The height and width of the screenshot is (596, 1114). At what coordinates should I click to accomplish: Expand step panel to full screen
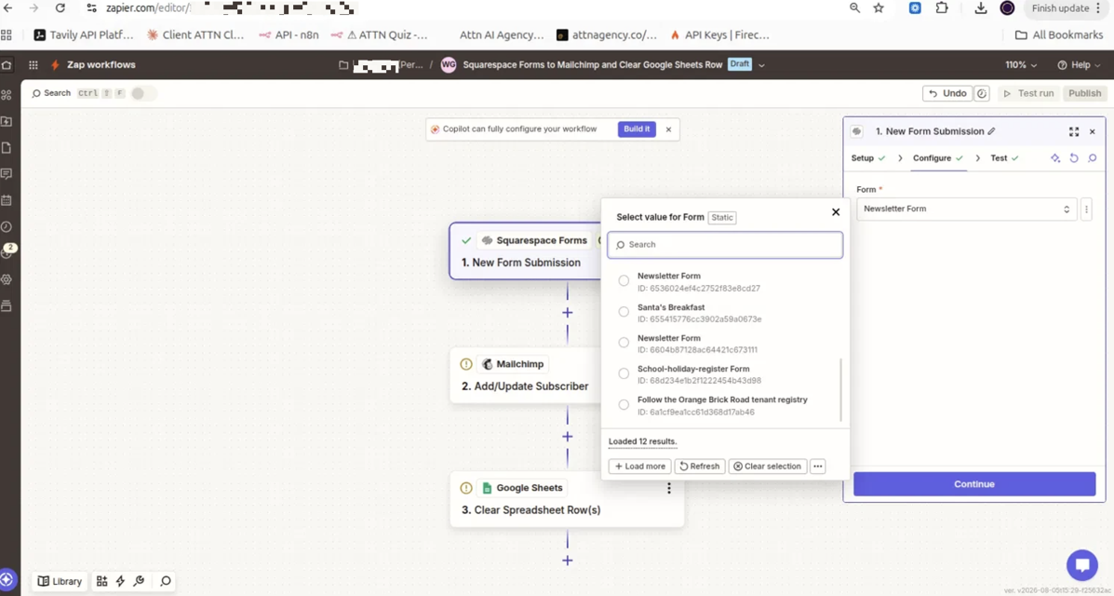click(1073, 131)
